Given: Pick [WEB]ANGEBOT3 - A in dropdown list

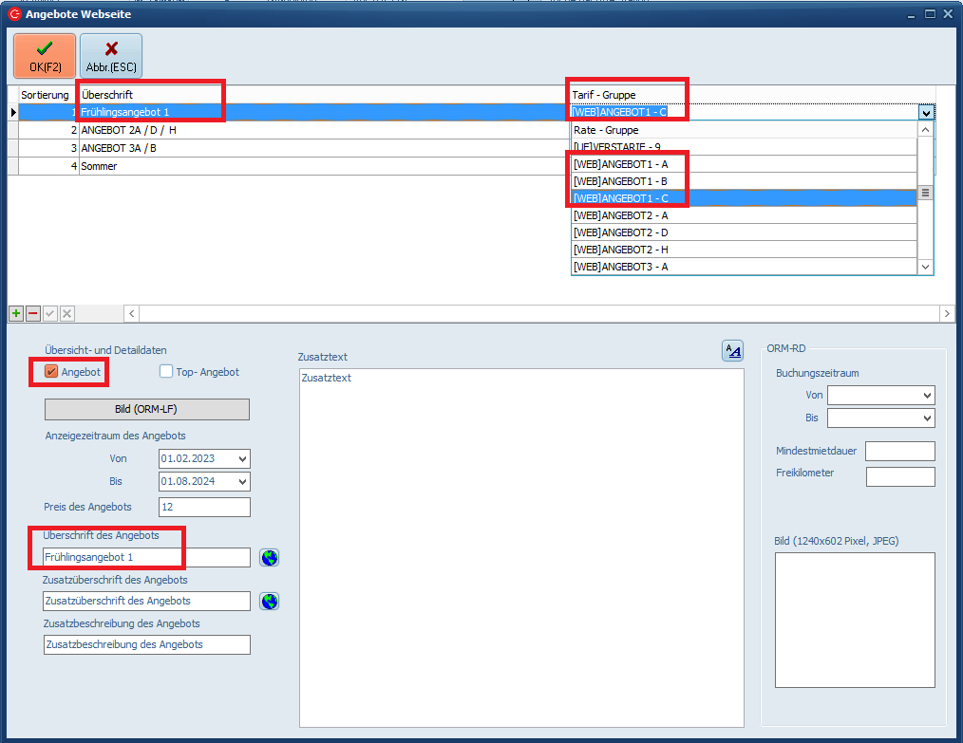Looking at the screenshot, I should (621, 267).
